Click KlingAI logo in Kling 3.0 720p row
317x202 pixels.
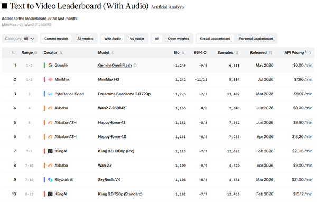[x=50, y=194]
